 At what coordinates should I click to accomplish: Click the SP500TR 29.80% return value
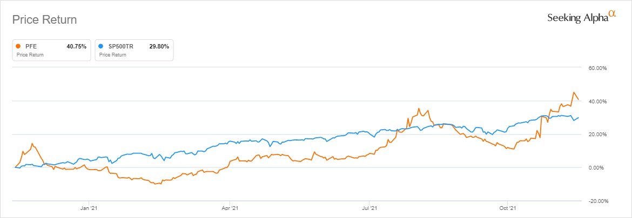tap(159, 46)
